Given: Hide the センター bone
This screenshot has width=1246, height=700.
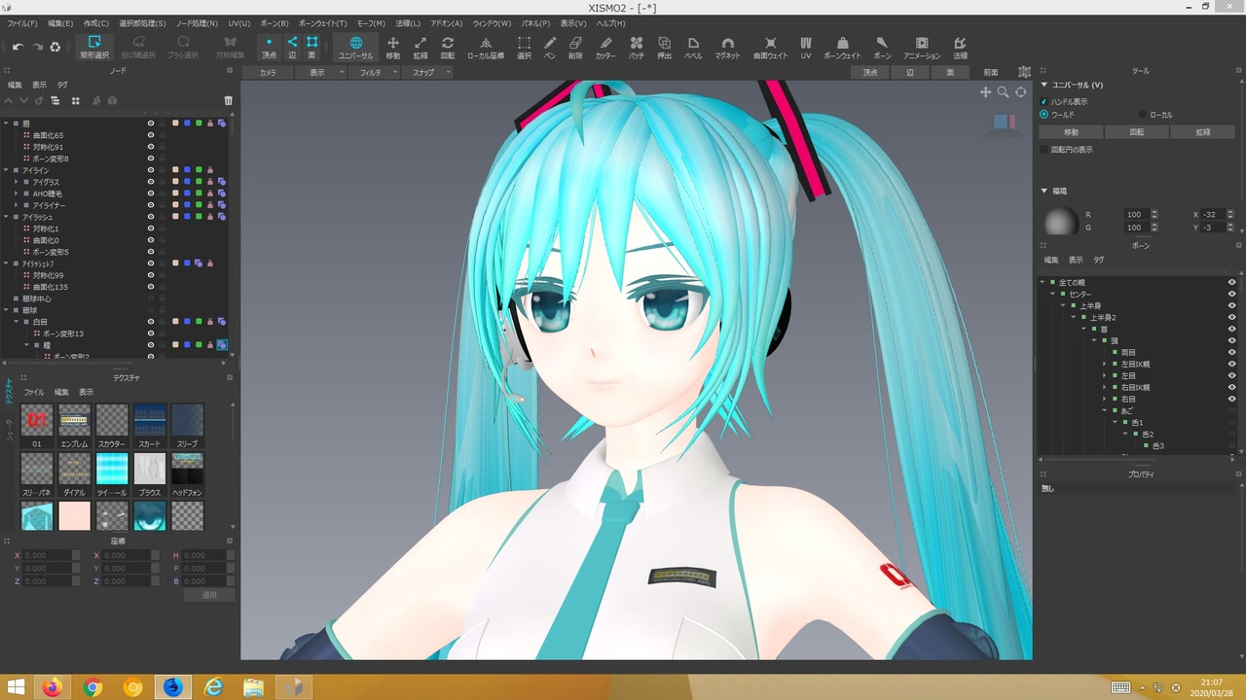Looking at the screenshot, I should [1231, 294].
